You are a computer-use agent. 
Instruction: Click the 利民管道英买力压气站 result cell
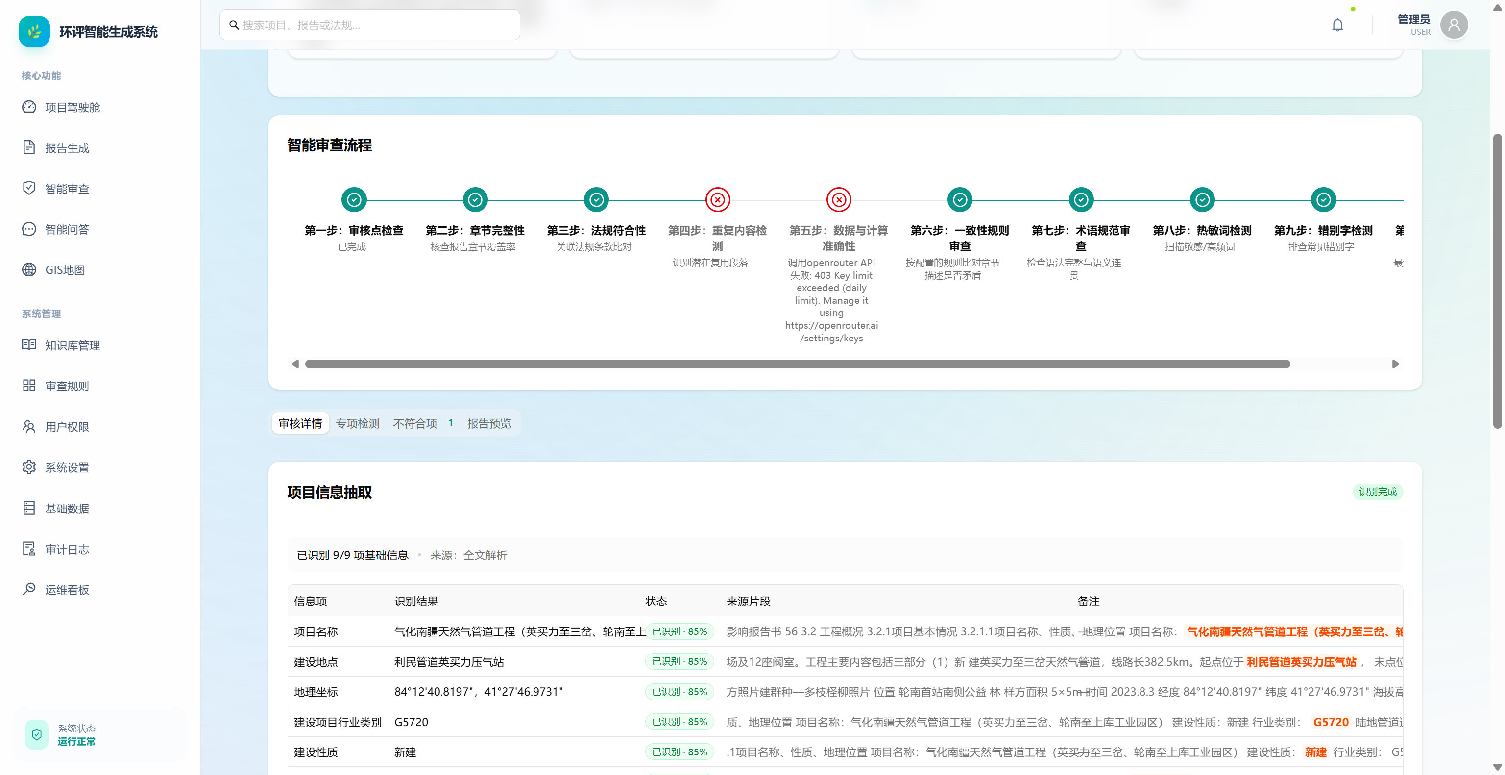pos(449,662)
